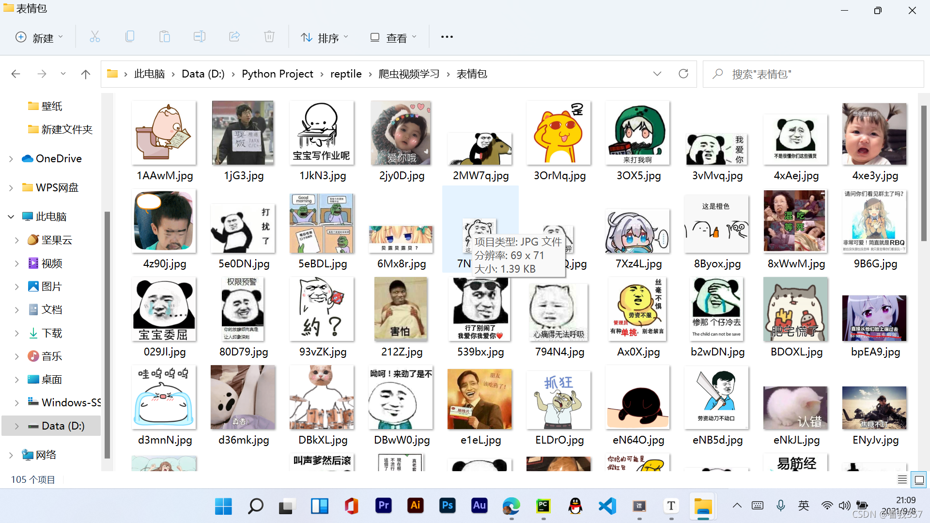This screenshot has height=523, width=930.
Task: Open the 排序 sort menu
Action: [x=324, y=37]
